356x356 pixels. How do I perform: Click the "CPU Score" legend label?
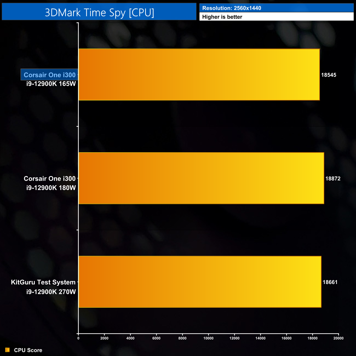tap(28, 350)
